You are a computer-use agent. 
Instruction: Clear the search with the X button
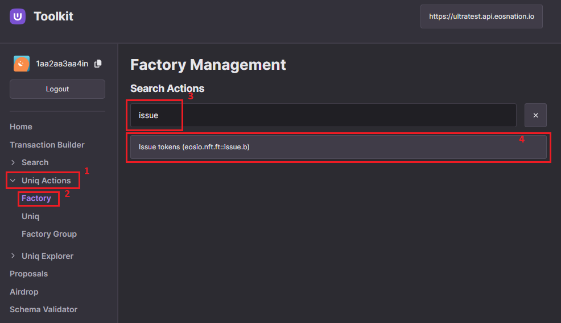point(535,115)
